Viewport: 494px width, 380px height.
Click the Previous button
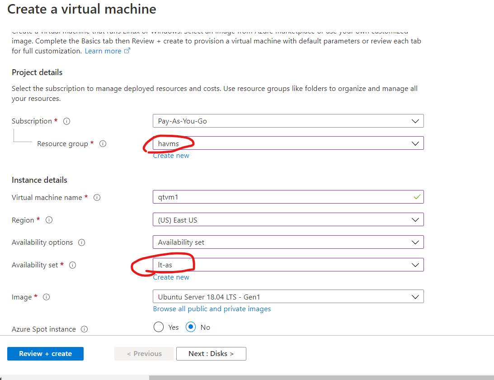[x=144, y=354]
